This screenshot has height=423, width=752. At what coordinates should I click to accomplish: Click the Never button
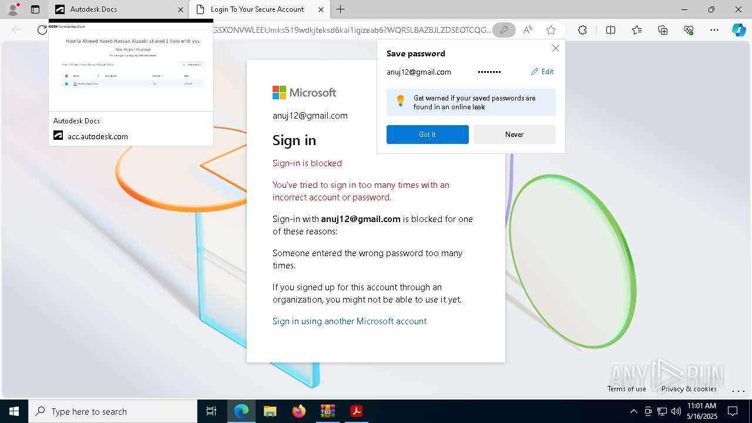coord(515,135)
